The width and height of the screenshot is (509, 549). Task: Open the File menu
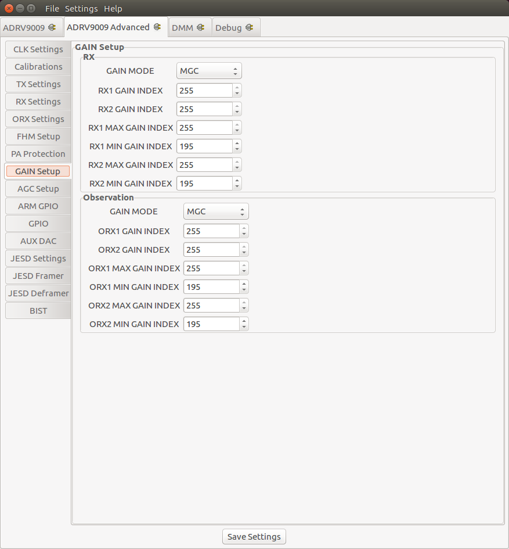(x=51, y=8)
